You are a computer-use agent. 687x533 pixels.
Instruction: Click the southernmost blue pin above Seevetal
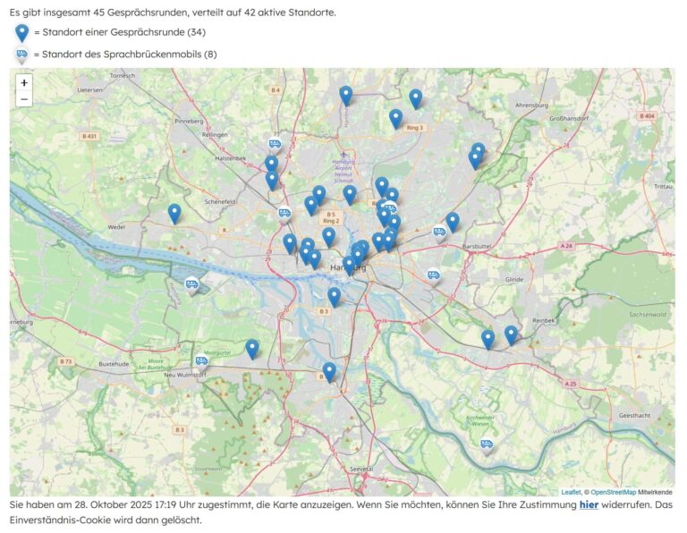pos(329,372)
